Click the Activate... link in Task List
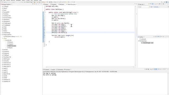169x95 pixels. pos(156,7)
